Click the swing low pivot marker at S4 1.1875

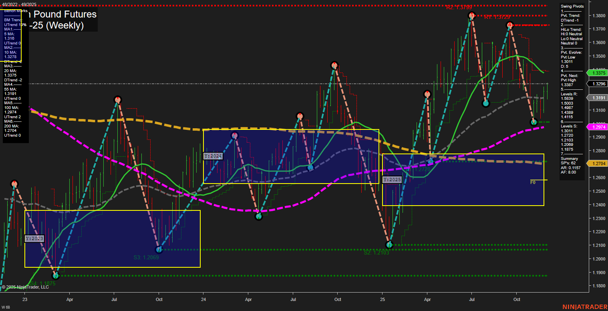tap(56, 275)
